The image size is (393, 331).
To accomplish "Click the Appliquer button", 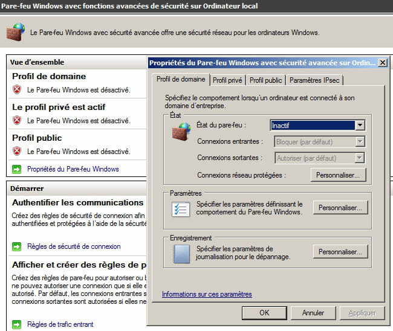I will coord(362,313).
